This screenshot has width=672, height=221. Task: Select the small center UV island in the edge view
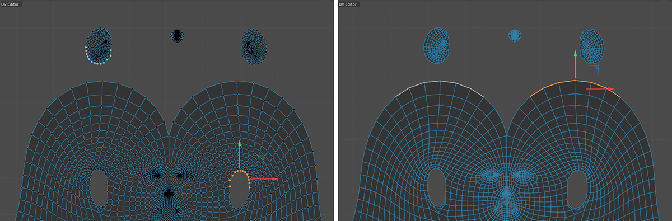(515, 35)
